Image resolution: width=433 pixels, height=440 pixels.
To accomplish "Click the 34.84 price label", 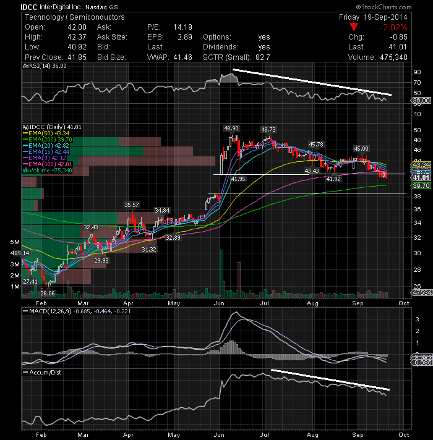I will [x=162, y=211].
